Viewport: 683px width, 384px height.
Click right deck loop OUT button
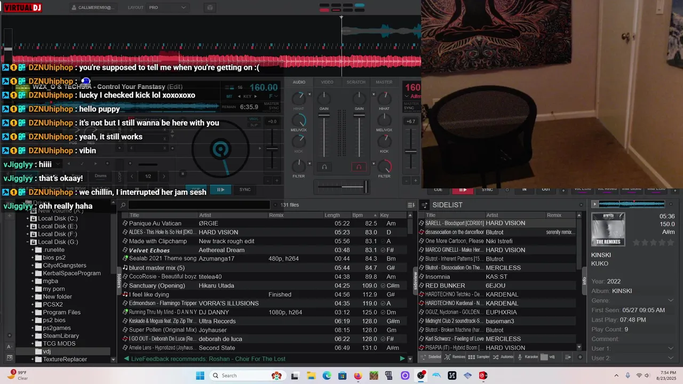pos(546,189)
